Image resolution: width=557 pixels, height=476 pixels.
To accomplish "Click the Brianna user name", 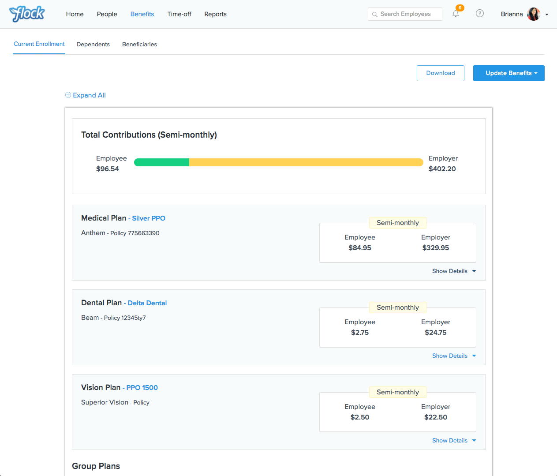I will click(x=512, y=14).
